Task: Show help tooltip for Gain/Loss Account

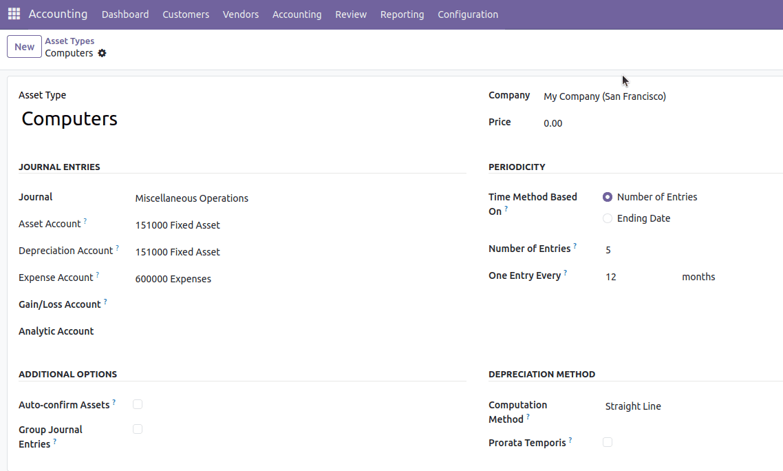Action: tap(105, 302)
